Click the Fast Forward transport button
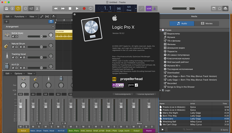232x133 pixels. pos(63,9)
